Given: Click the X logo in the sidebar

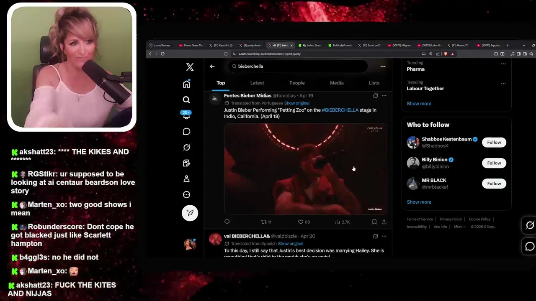Looking at the screenshot, I should (190, 67).
